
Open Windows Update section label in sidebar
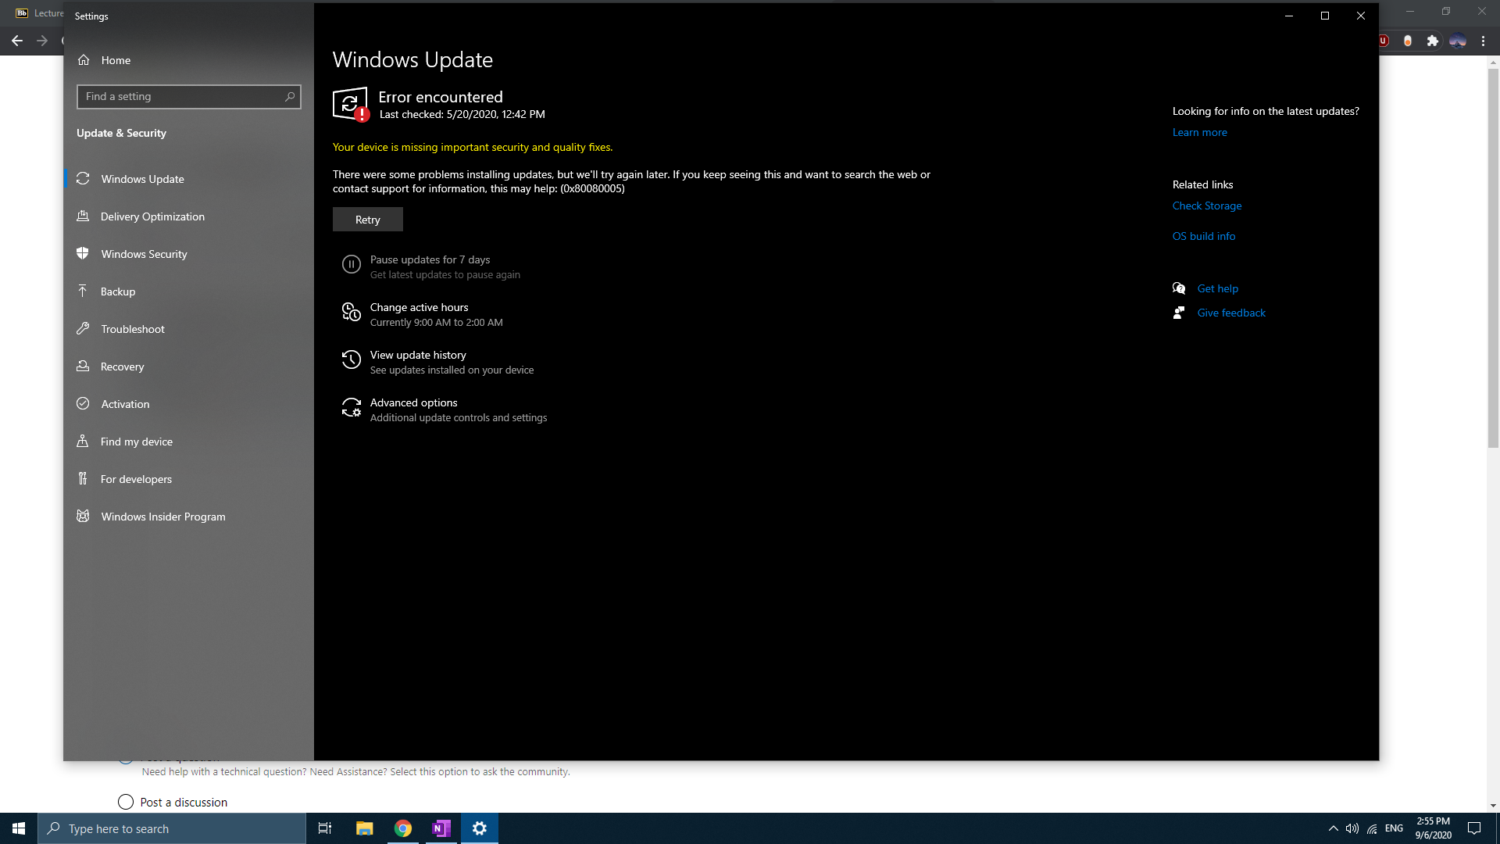point(142,179)
